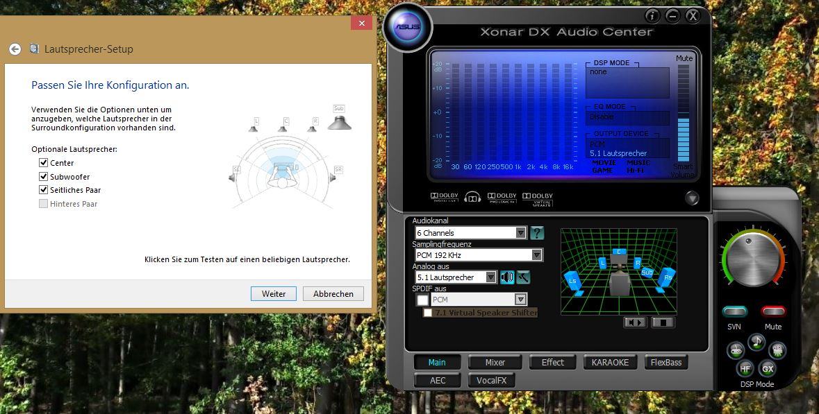The image size is (819, 414).
Task: Click the Smart Volume level meter
Action: point(684,113)
